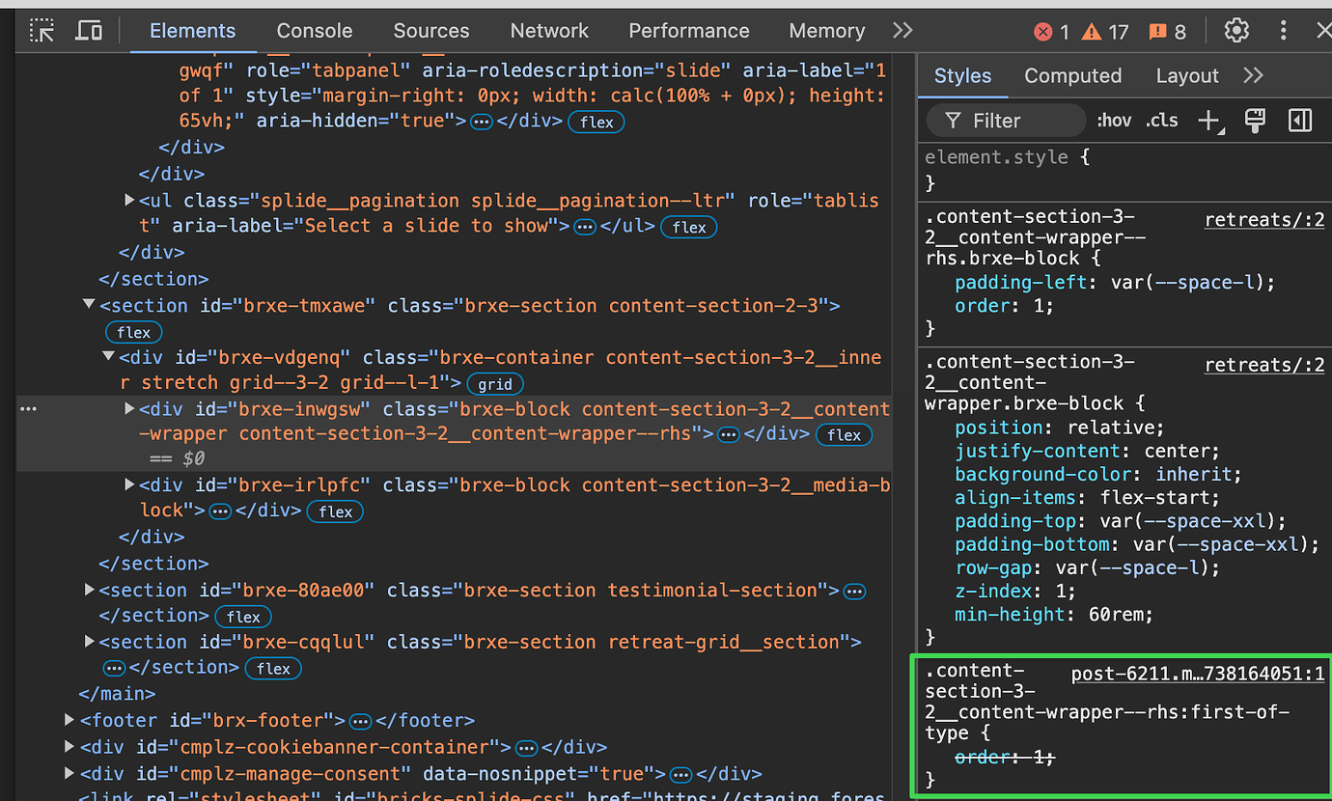Screen dimensions: 1332x801
Task: Switch to the Computed tab
Action: (x=1073, y=75)
